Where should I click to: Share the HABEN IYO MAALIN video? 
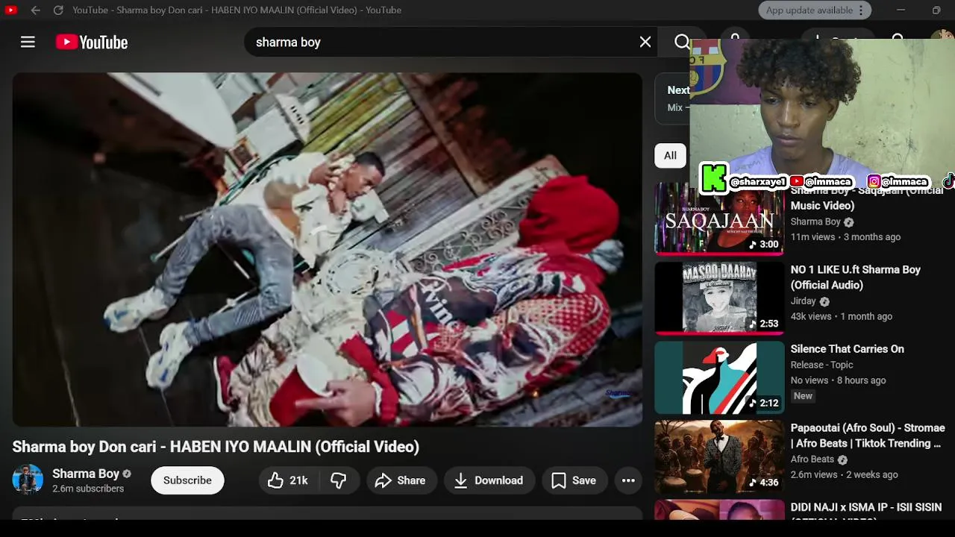400,480
